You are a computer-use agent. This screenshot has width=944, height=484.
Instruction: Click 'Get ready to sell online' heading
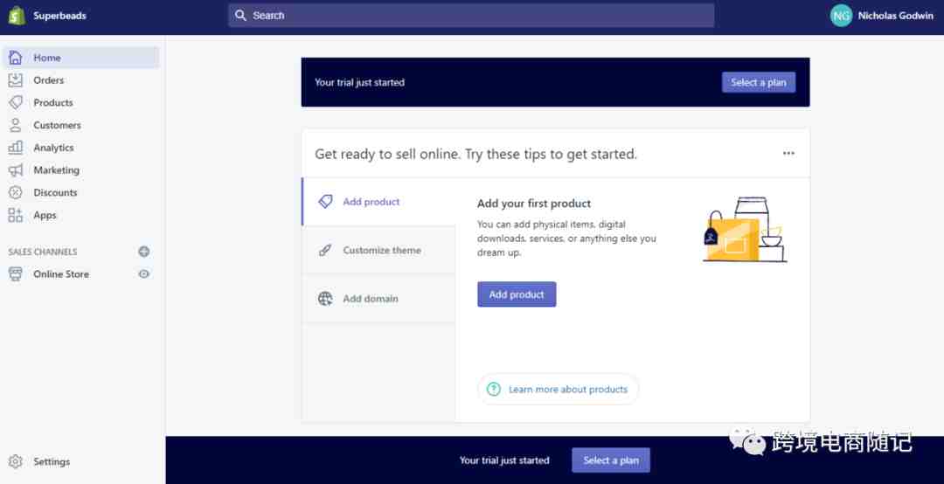pyautogui.click(x=475, y=154)
